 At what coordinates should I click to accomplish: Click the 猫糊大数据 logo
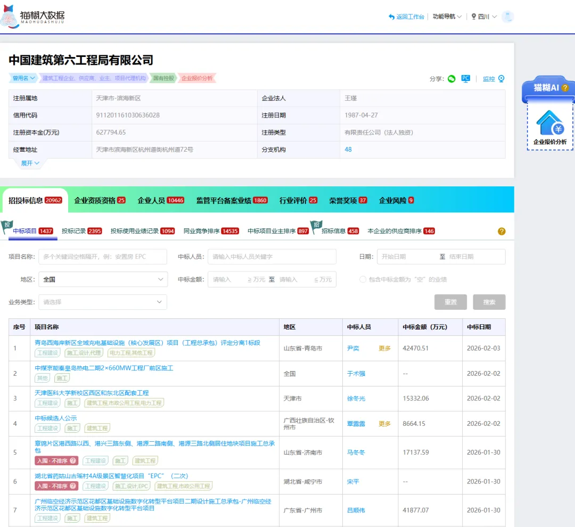[33, 16]
